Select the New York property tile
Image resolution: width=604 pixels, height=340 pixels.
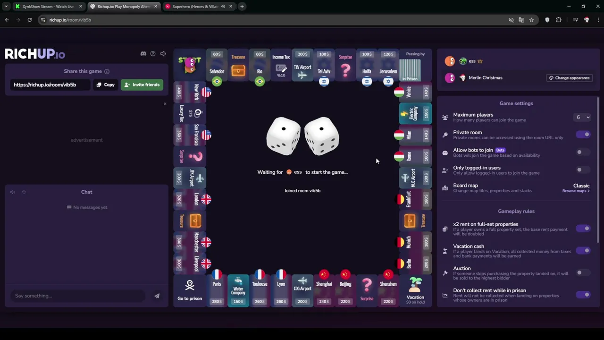(190, 93)
